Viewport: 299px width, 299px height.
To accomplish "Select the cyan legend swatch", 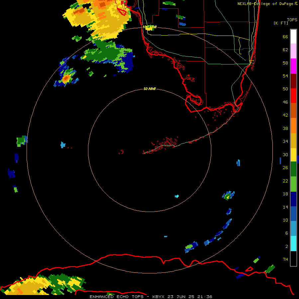I will click(293, 244).
